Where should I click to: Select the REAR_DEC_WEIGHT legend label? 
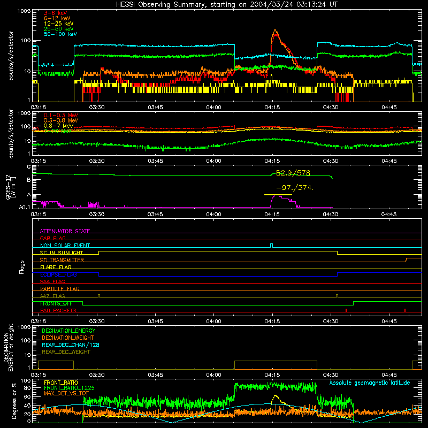click(x=66, y=352)
